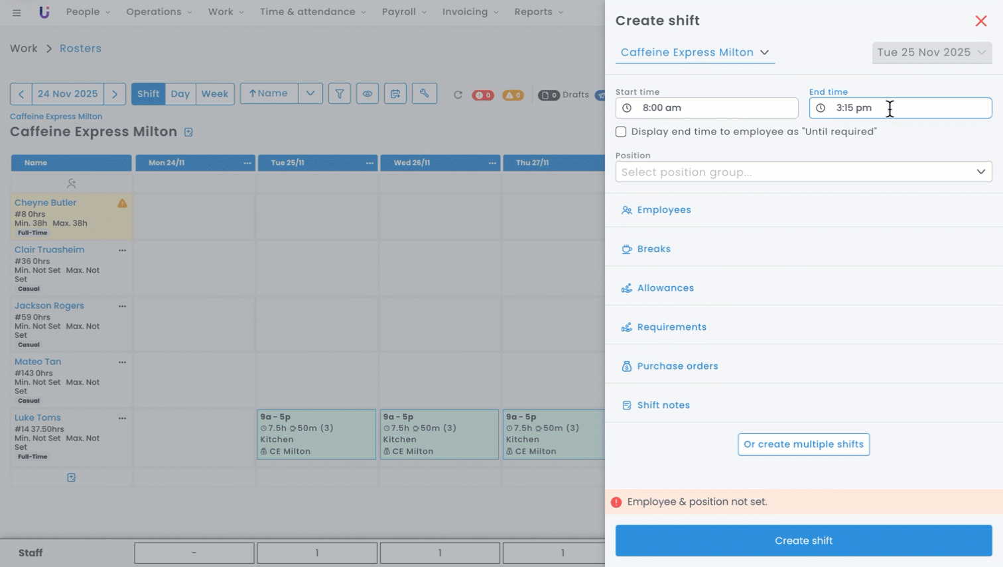This screenshot has height=567, width=1003.
Task: Expand the Breaks section
Action: coord(653,249)
